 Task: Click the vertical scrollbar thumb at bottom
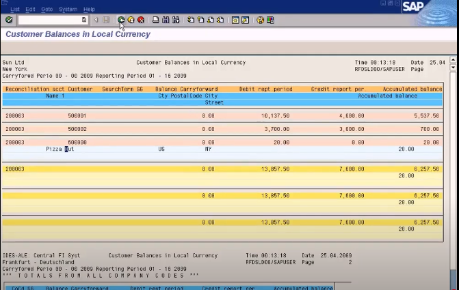453,279
